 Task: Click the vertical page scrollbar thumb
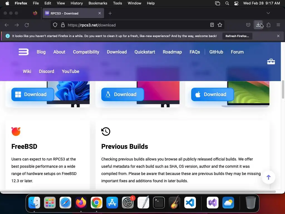[x=283, y=89]
